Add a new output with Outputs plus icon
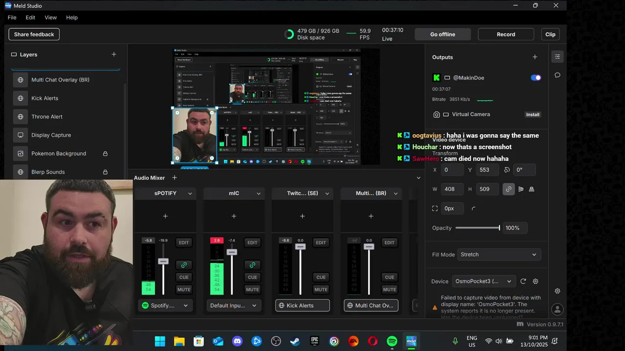Image resolution: width=625 pixels, height=351 pixels. 535,57
